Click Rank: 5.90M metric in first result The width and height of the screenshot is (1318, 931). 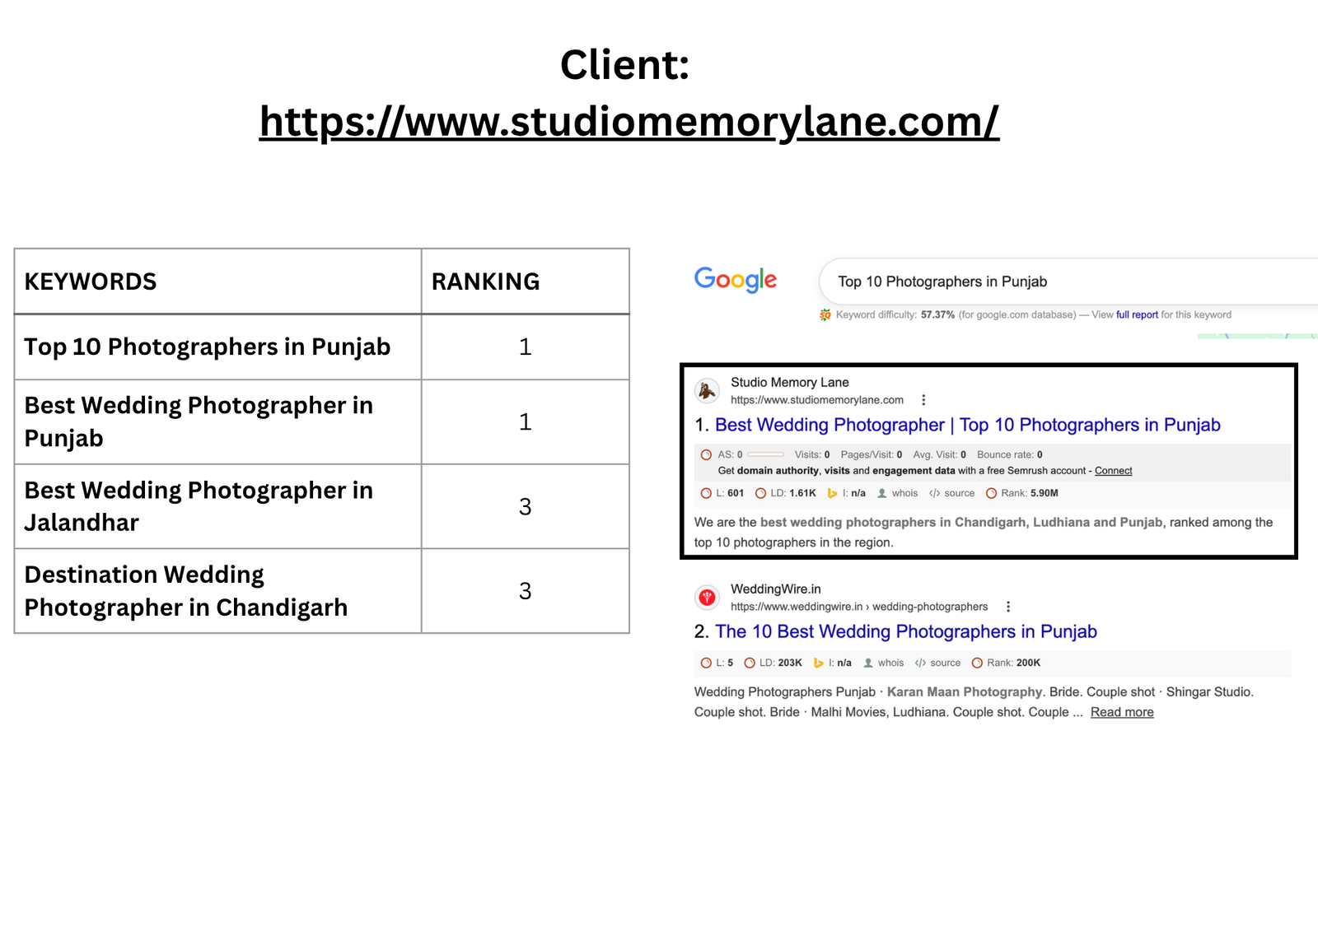click(1022, 493)
